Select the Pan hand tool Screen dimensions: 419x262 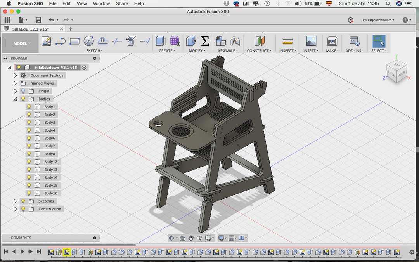click(x=191, y=238)
